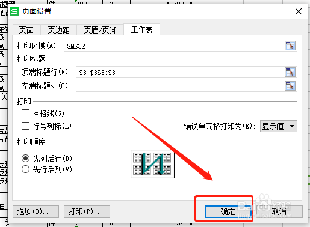The width and height of the screenshot is (310, 227).
Task: Click the 打印(P)... button
Action: (x=87, y=211)
